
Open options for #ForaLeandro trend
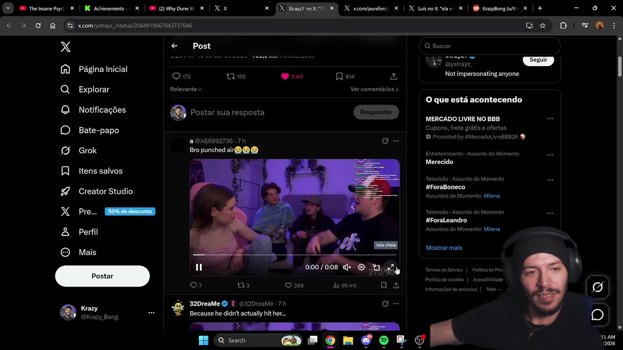(x=550, y=213)
